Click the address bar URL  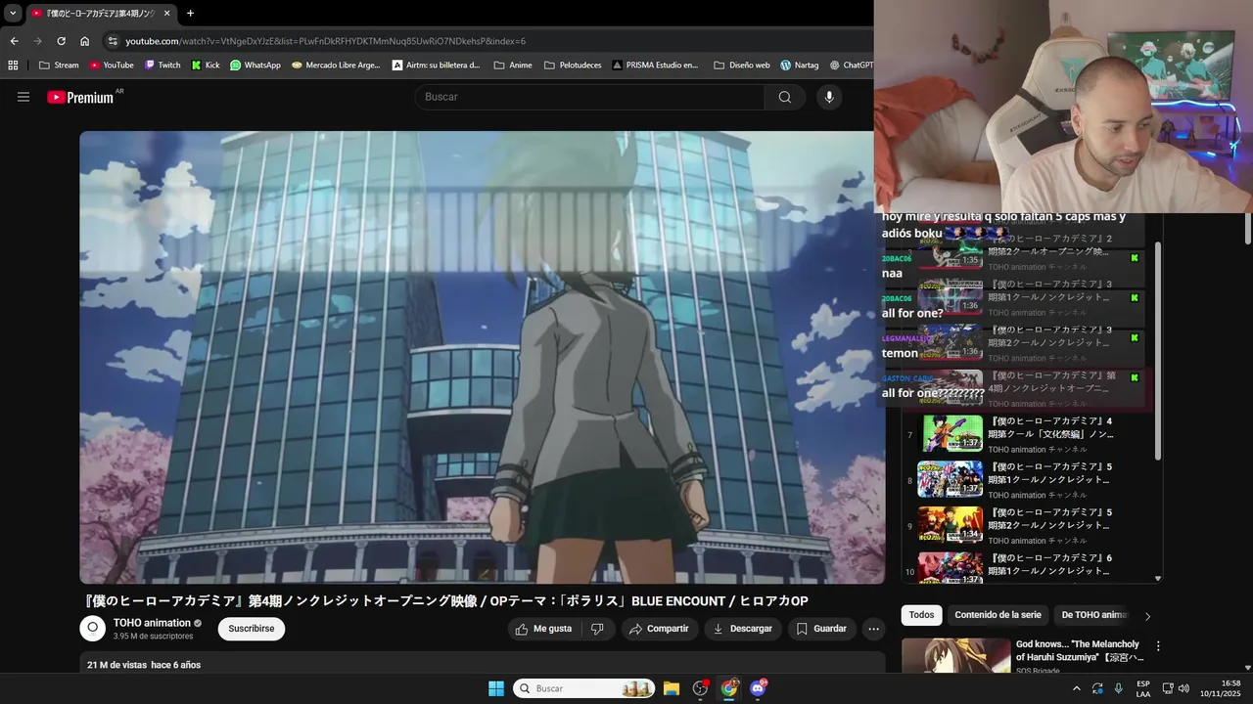click(x=325, y=41)
